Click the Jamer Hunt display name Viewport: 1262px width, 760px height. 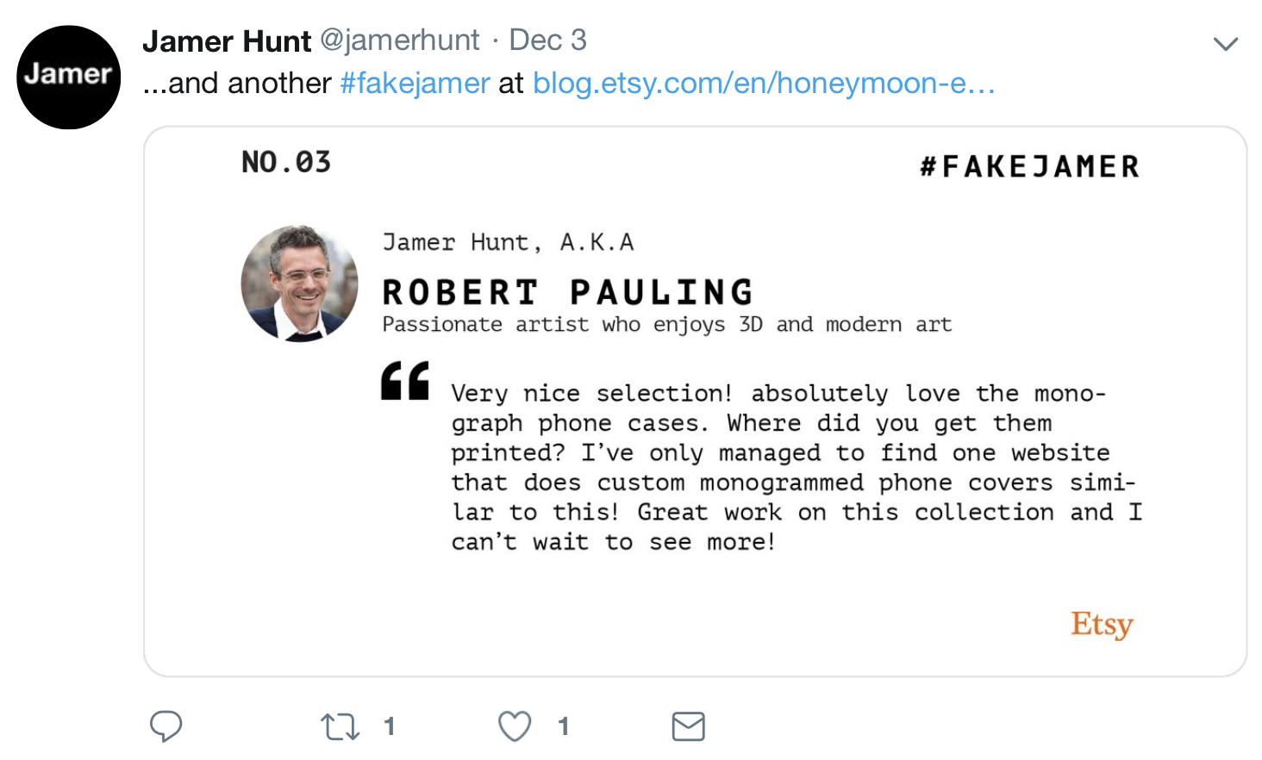(x=227, y=40)
